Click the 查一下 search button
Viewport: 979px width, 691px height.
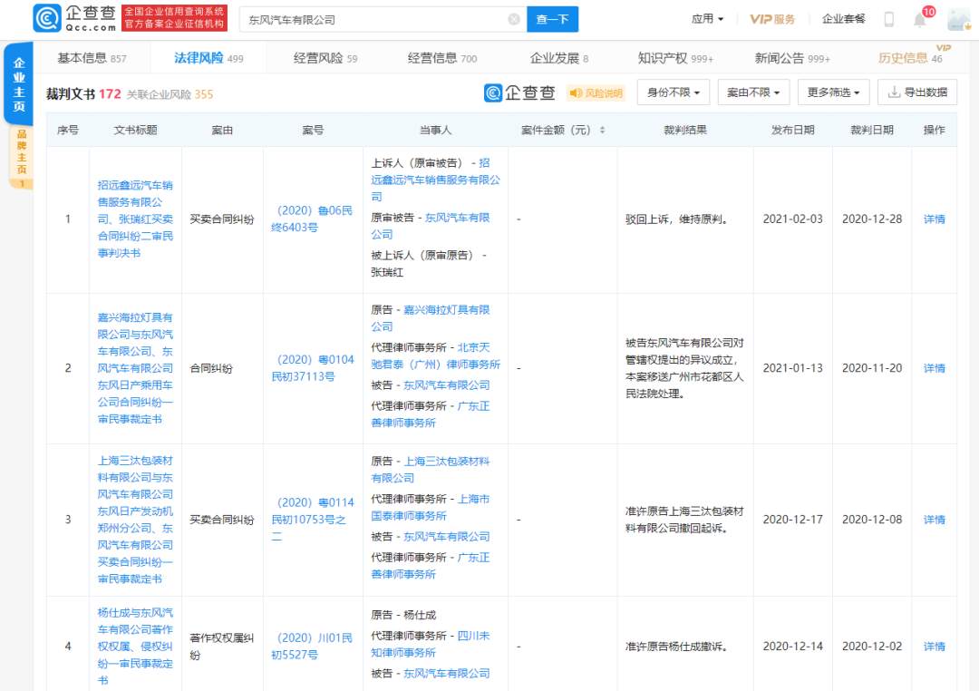coord(553,19)
